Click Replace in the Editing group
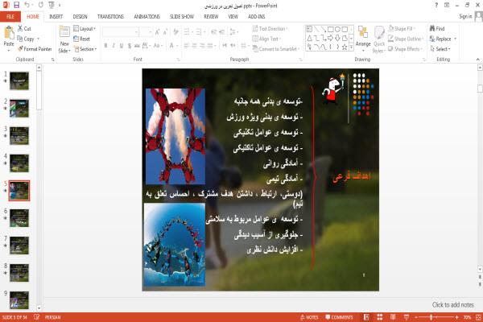This screenshot has width=483, height=322. point(440,39)
